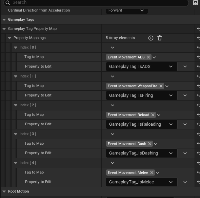Open Index [2] element options chevron

coord(113,105)
